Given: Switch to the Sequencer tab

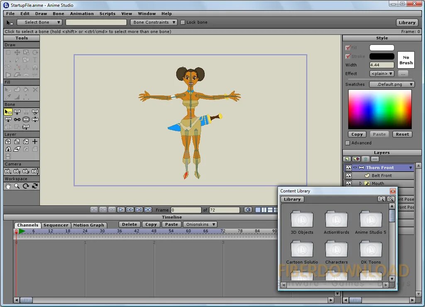Looking at the screenshot, I should (56, 225).
